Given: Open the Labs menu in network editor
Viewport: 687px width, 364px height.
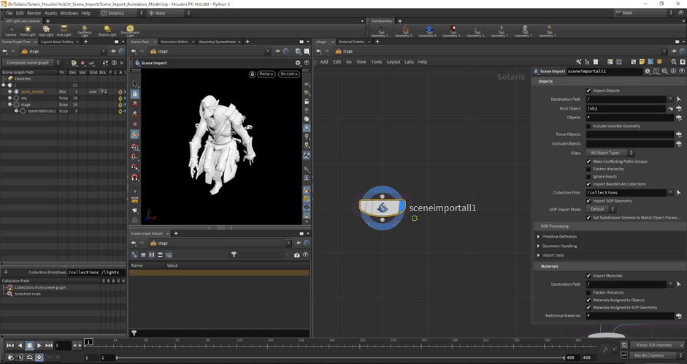Looking at the screenshot, I should click(x=408, y=61).
